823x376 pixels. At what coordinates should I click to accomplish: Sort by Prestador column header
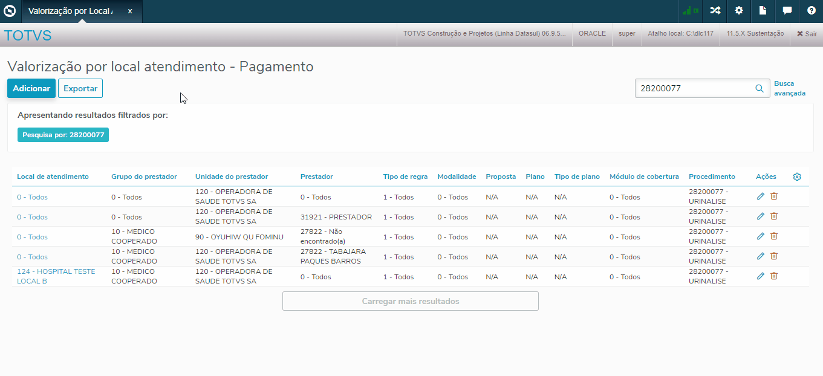(x=317, y=177)
